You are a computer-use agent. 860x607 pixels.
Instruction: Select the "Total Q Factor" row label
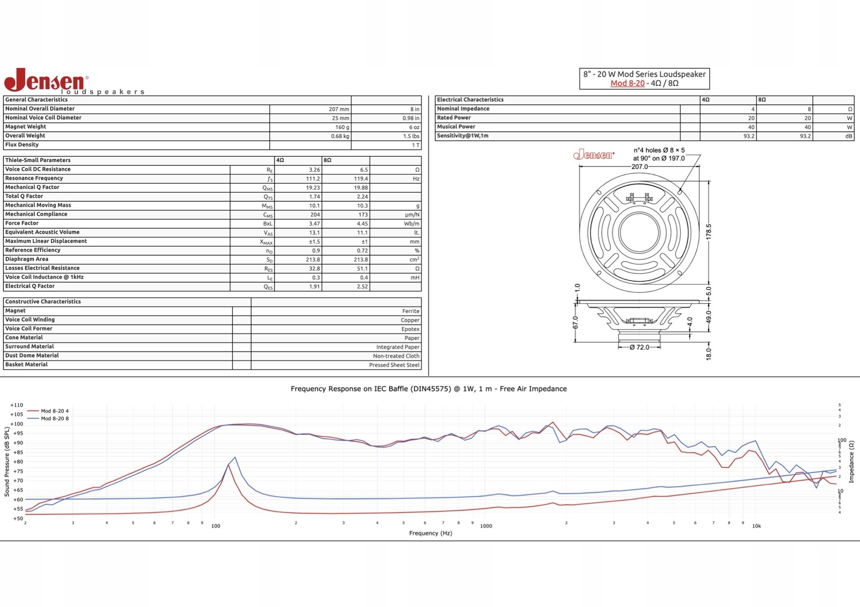coord(24,196)
